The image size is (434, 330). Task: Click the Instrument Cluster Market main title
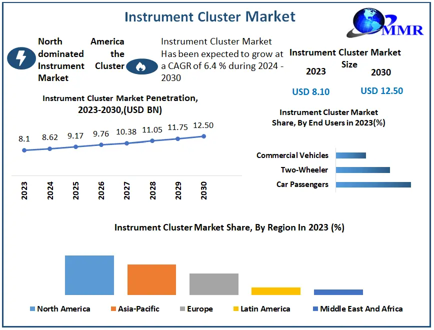click(210, 16)
